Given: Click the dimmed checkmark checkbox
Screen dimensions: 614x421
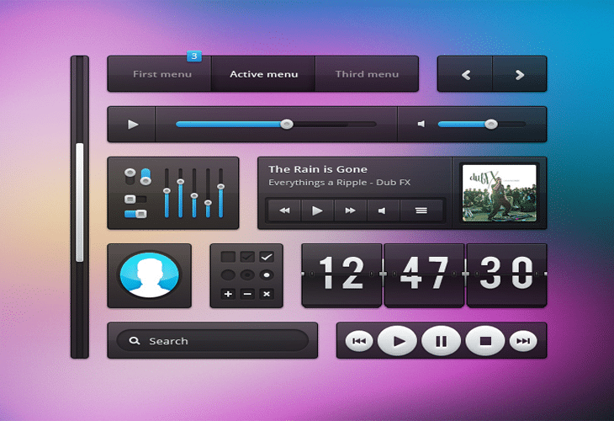Looking at the screenshot, I should click(x=247, y=257).
